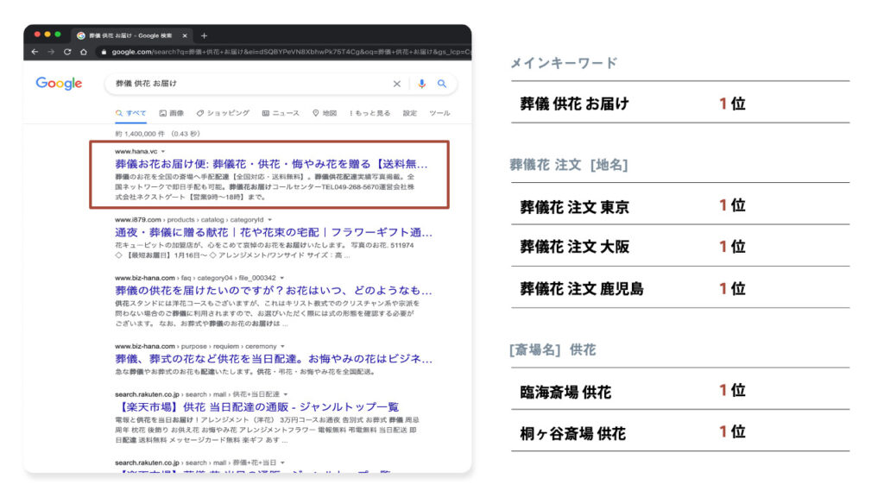Expand dropdown arrow beside rakuten 葬儀+花+当日 breadcrumb
The height and width of the screenshot is (497, 884).
282,462
